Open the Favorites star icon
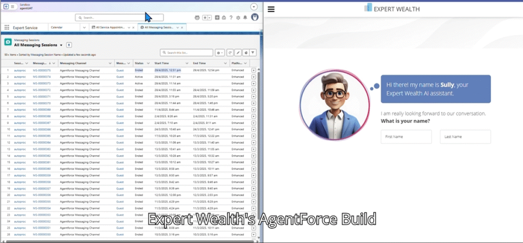Screen dimensions: 523x243 pos(205,18)
